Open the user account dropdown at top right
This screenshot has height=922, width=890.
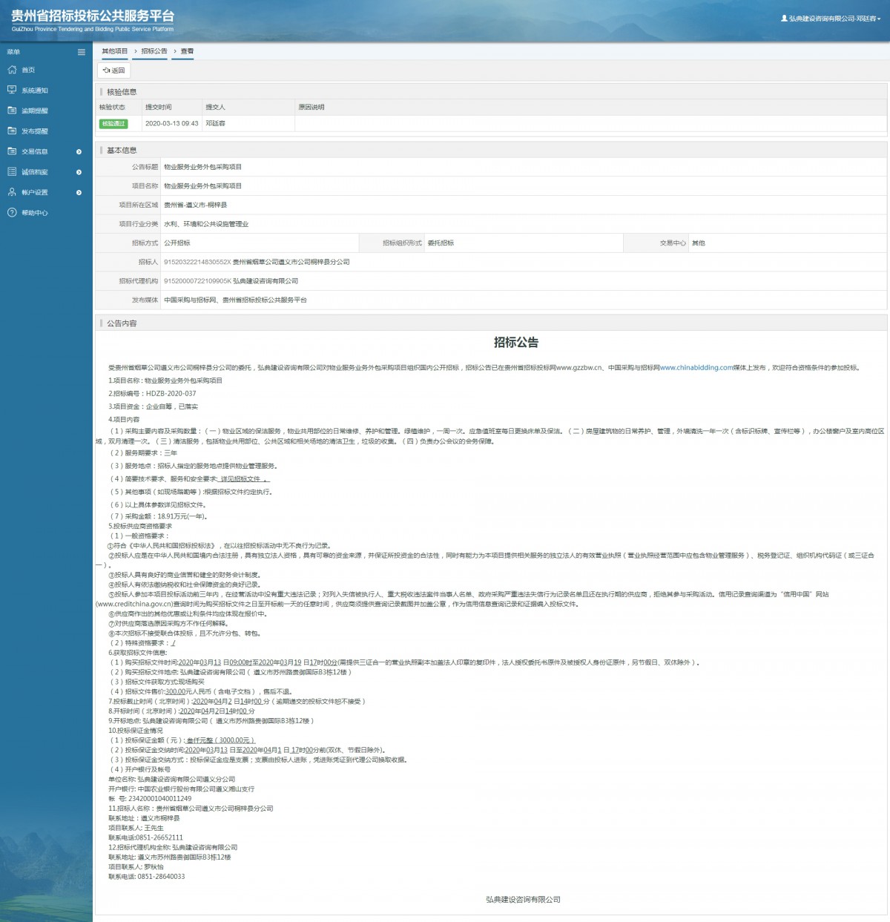tap(831, 19)
